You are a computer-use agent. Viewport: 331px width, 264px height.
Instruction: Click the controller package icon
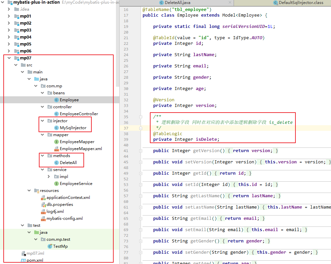coord(50,107)
